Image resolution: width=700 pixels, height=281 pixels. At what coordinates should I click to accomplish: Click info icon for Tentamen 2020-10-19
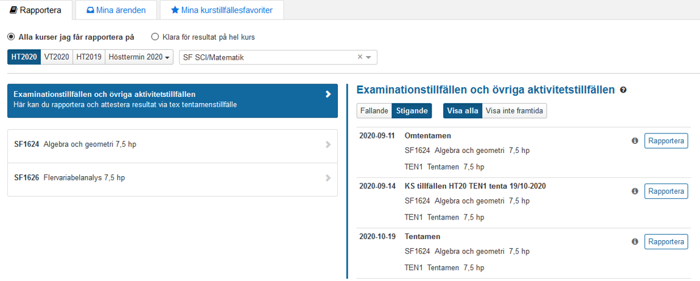[635, 241]
